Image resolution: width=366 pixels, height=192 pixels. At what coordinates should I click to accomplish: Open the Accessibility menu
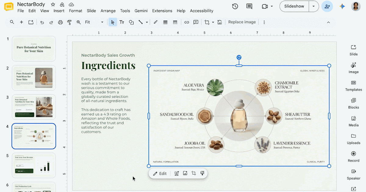(202, 11)
